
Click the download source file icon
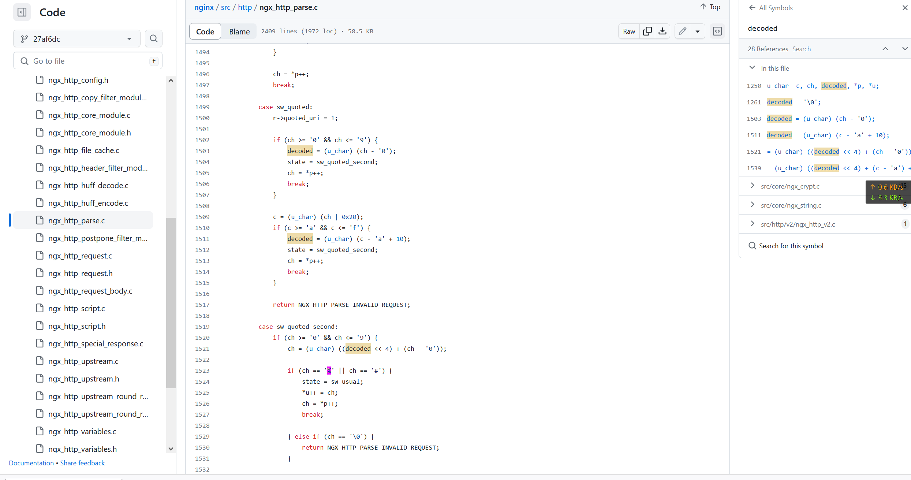pyautogui.click(x=662, y=31)
